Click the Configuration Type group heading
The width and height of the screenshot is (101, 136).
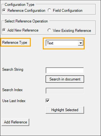tap(19, 5)
